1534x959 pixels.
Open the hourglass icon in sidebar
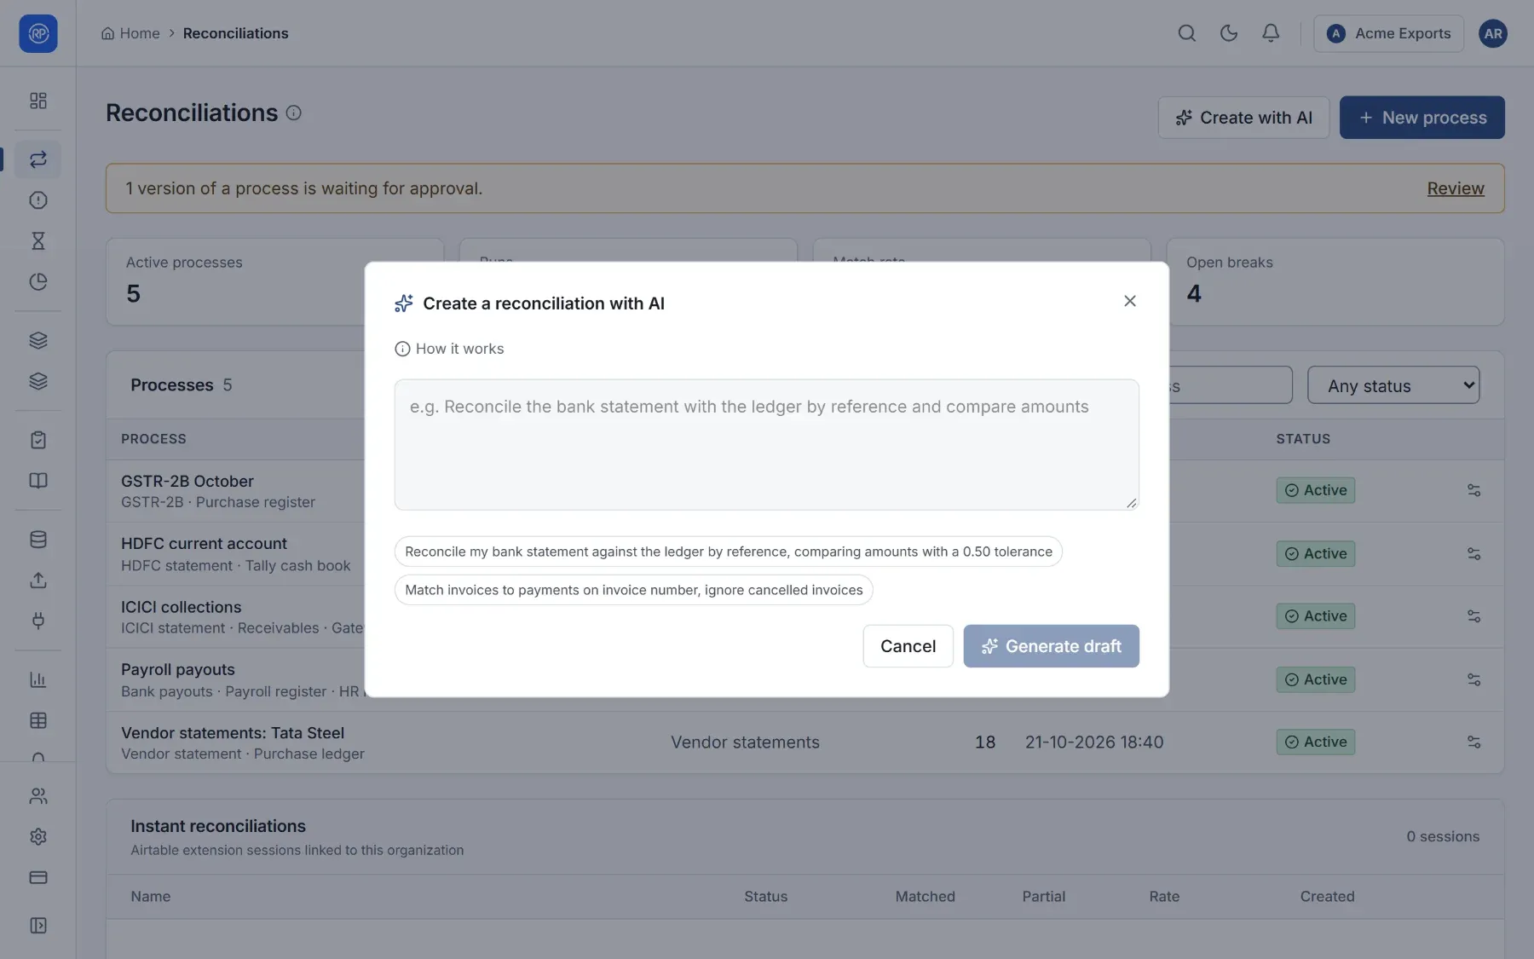[x=37, y=241]
